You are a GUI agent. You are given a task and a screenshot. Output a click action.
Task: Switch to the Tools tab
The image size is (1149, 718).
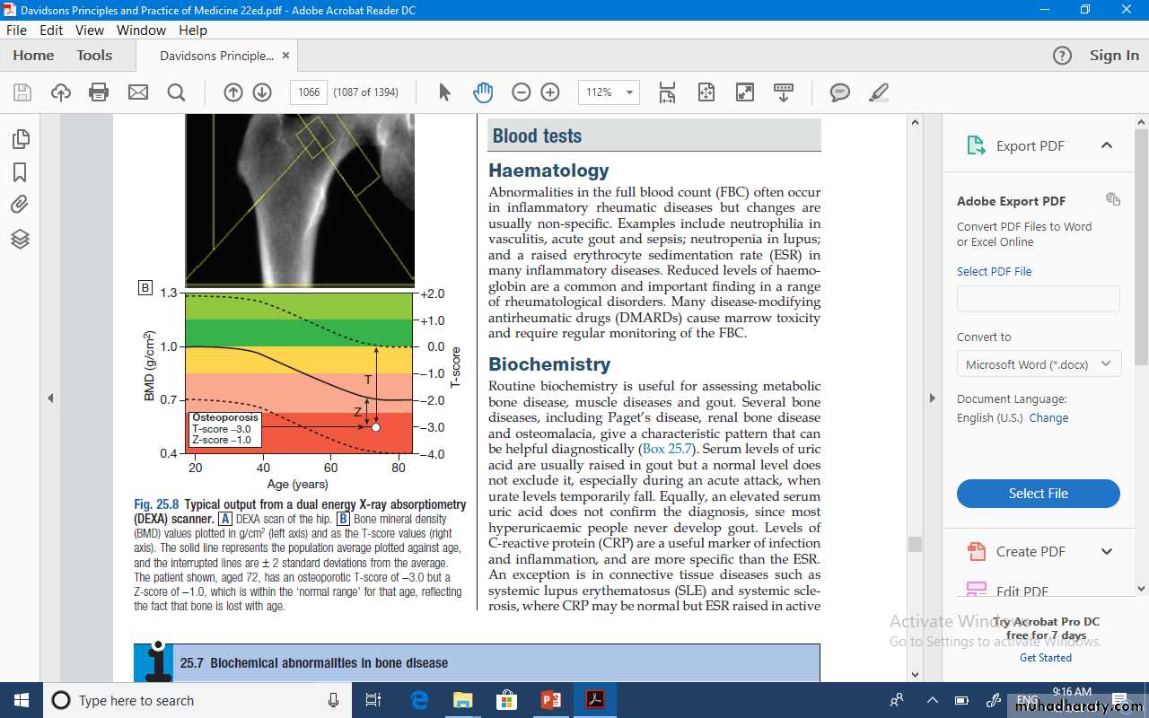click(x=94, y=56)
